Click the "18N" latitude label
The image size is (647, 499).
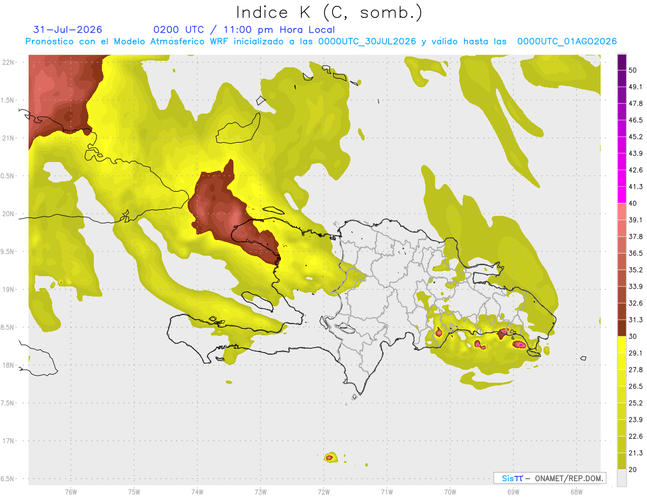pos(9,365)
